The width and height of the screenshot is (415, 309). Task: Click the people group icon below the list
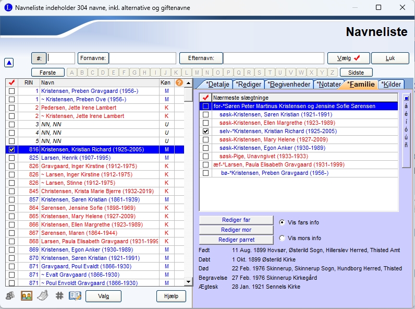[x=10, y=296]
